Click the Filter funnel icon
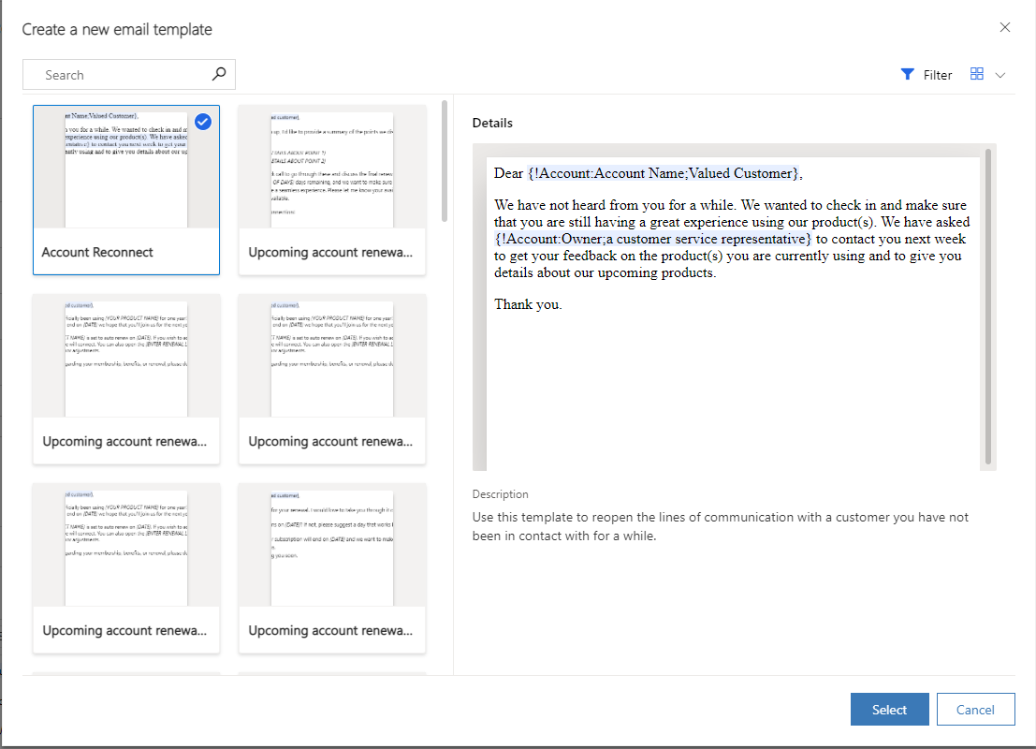 tap(906, 74)
